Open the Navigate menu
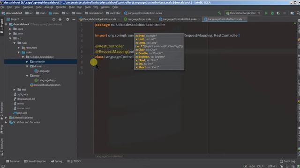Image resolution: width=300 pixels, height=168 pixels. click(x=28, y=7)
